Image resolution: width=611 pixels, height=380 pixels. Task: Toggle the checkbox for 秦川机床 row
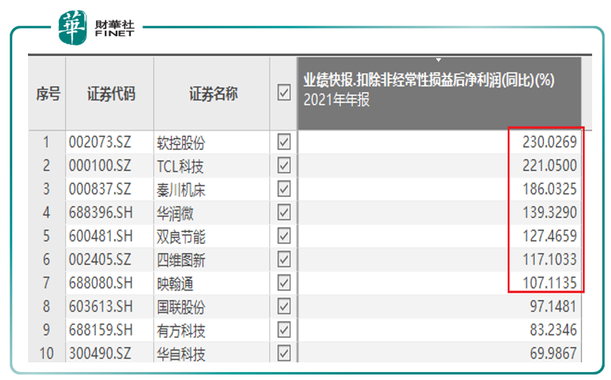[x=284, y=189]
